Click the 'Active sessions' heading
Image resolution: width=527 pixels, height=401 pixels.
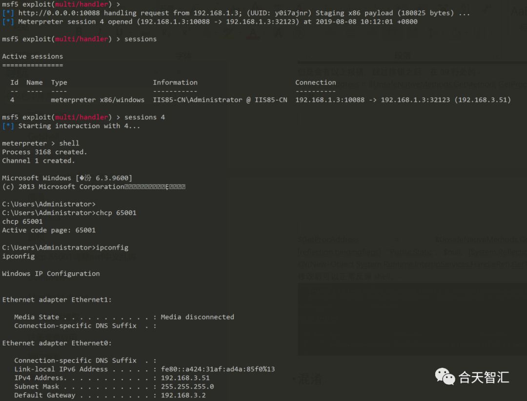click(x=33, y=57)
